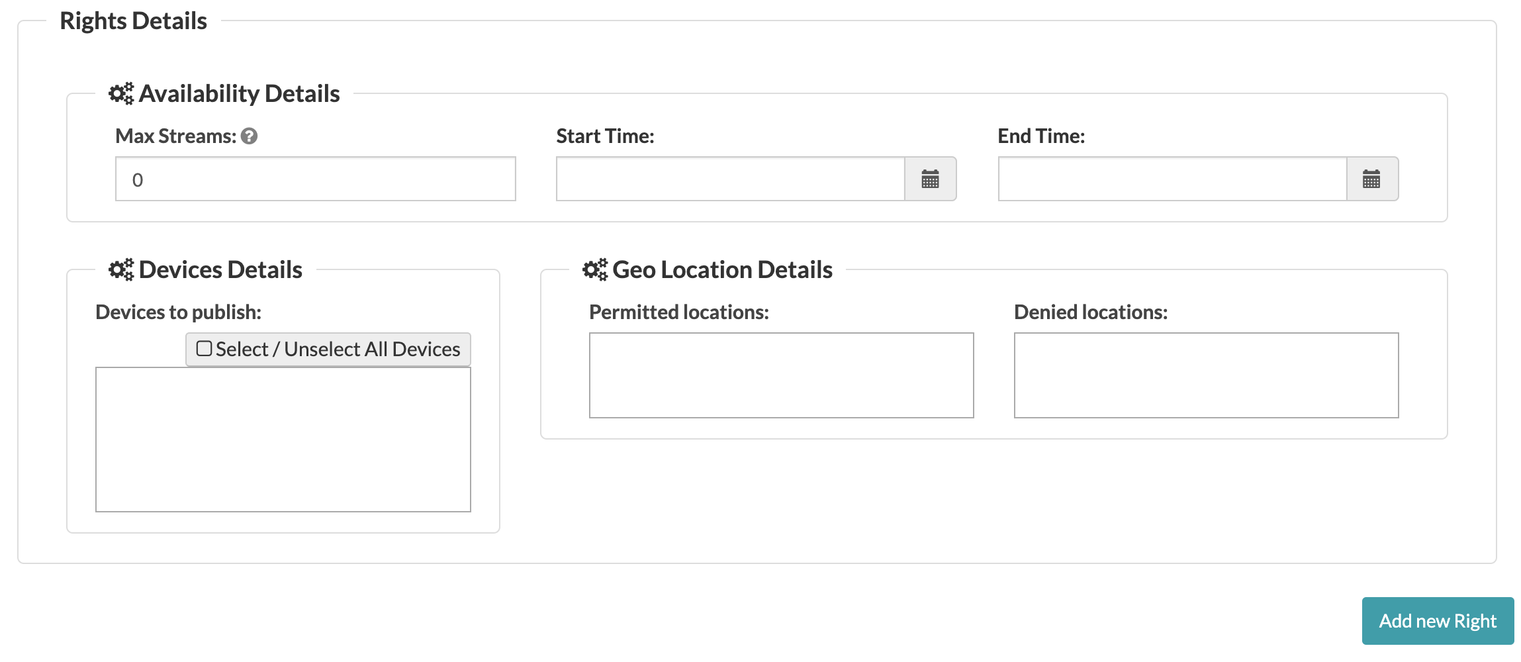
Task: Click the Availability Details heading text
Action: (239, 93)
